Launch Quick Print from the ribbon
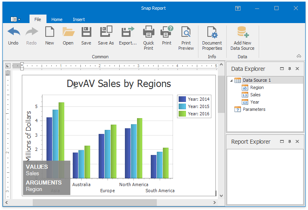Viewport: 308px width, 210px height. (x=148, y=32)
